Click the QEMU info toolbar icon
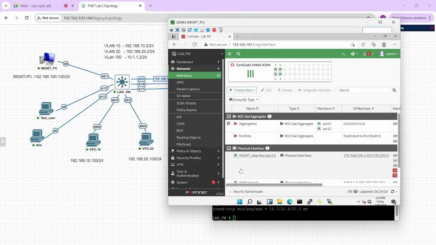The height and width of the screenshot is (245, 436). click(208, 30)
